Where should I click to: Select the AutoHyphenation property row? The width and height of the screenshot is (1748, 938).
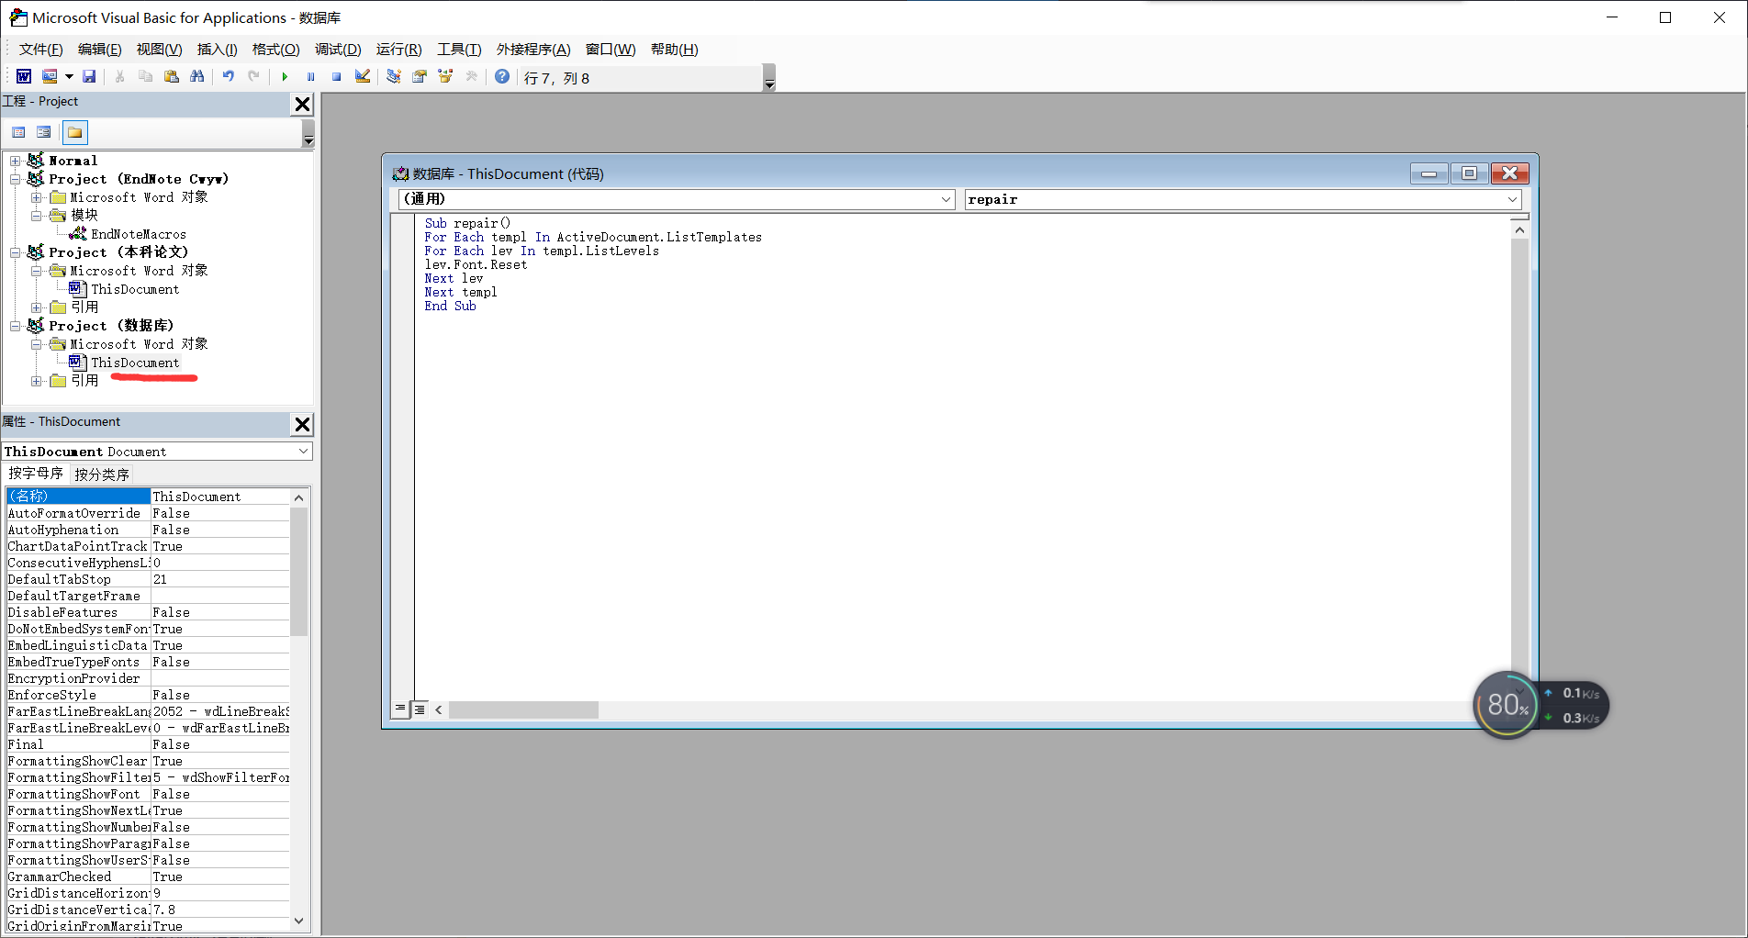(x=148, y=530)
